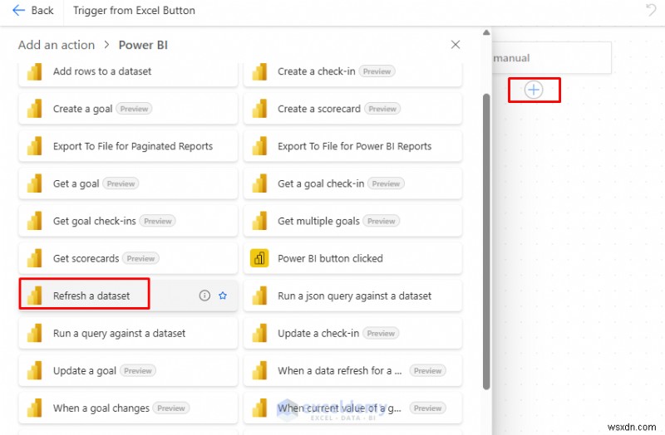Click the Update a goal label

(85, 370)
